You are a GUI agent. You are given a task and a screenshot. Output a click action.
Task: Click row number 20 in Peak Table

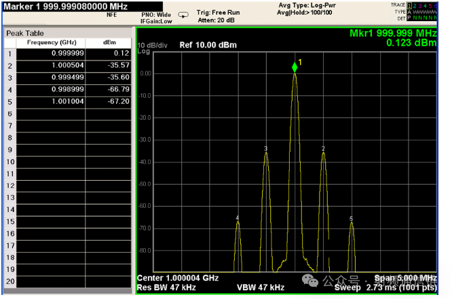[x=10, y=281]
